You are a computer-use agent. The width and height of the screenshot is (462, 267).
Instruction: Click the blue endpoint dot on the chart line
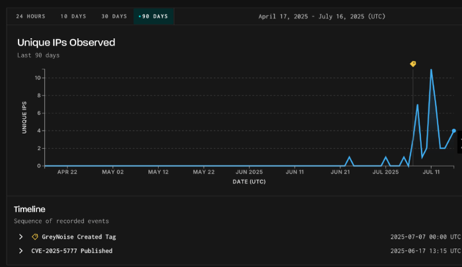click(x=454, y=131)
